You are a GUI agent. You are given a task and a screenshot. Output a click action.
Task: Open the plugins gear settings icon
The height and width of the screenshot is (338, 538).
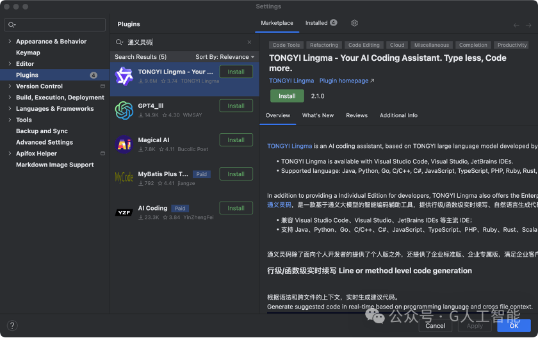tap(354, 23)
